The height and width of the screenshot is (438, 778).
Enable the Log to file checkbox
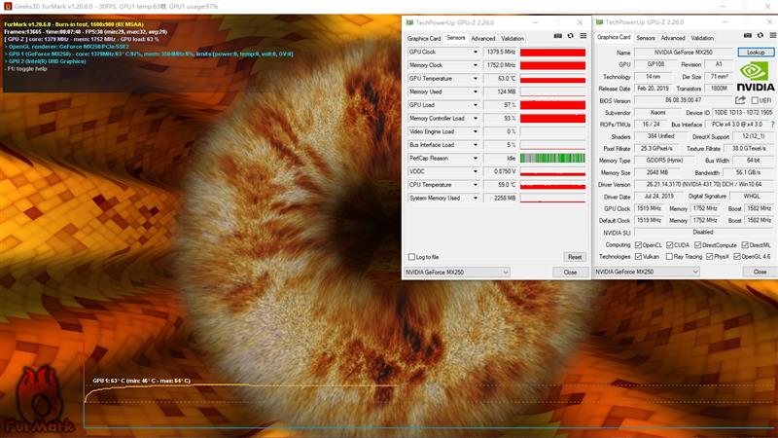click(411, 257)
